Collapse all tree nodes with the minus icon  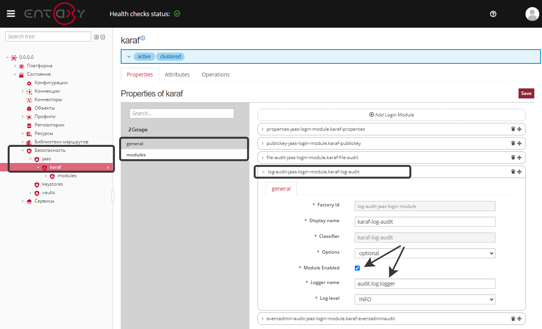pos(103,37)
